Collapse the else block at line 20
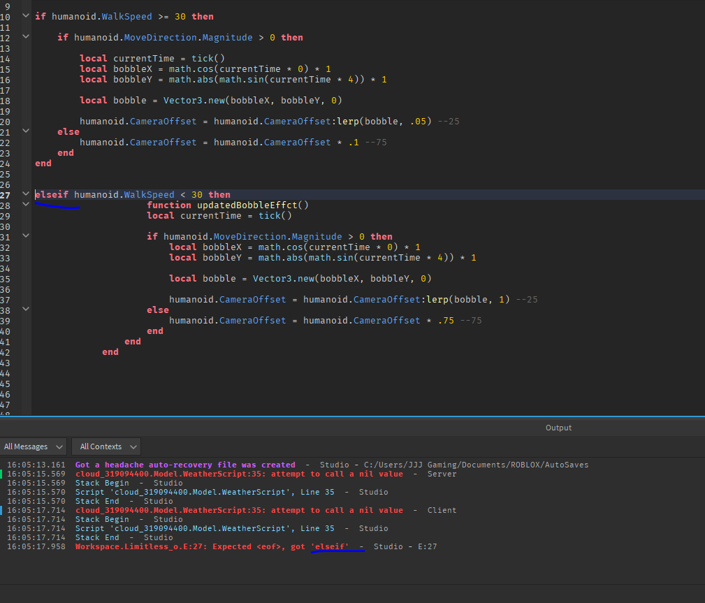The width and height of the screenshot is (705, 603). click(26, 131)
